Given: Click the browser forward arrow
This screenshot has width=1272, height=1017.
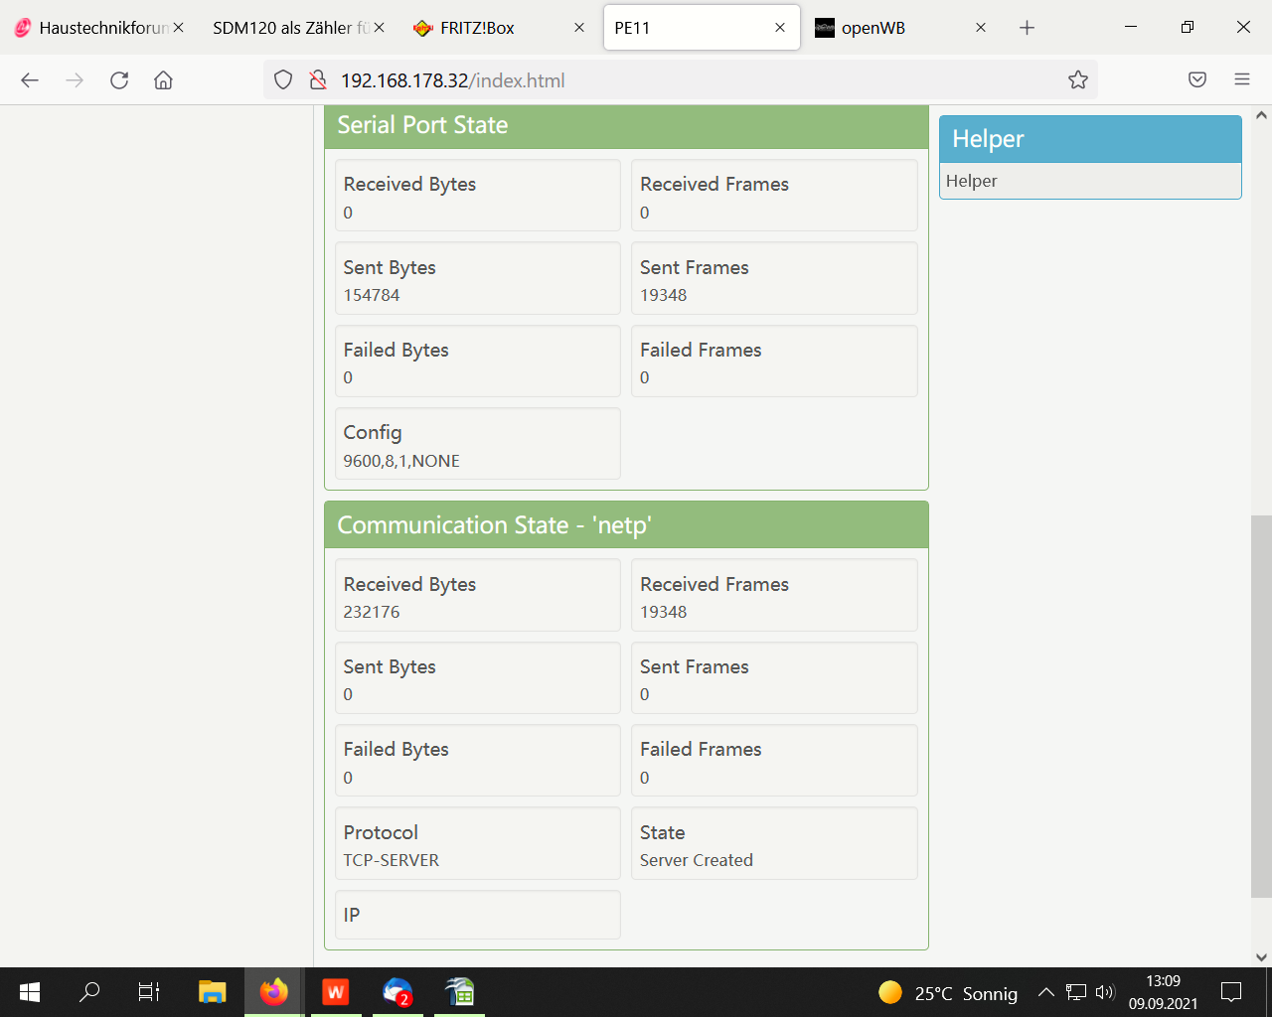Looking at the screenshot, I should (x=75, y=80).
